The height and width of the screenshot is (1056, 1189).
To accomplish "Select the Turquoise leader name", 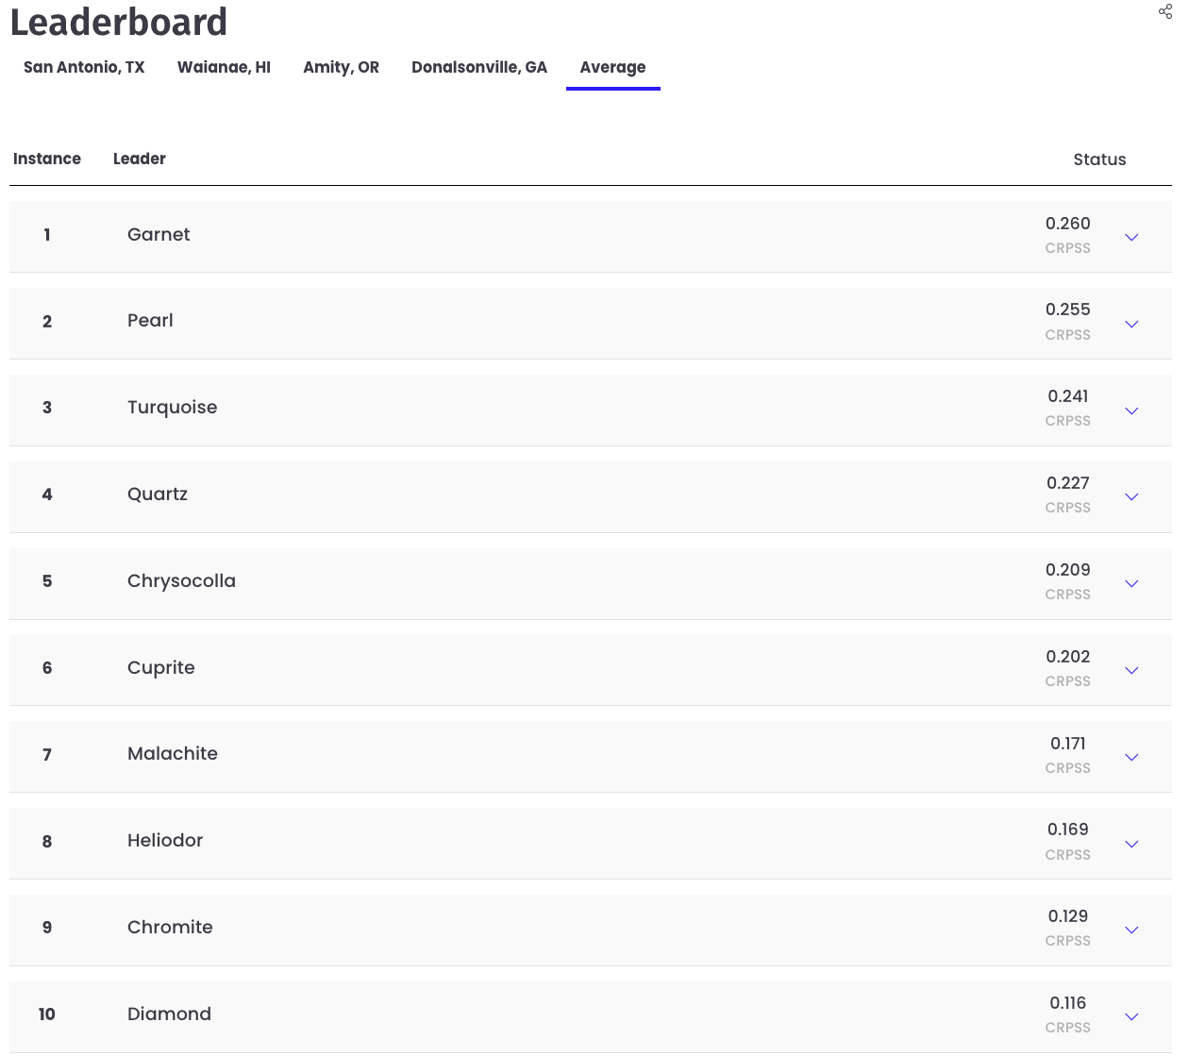I will point(172,407).
